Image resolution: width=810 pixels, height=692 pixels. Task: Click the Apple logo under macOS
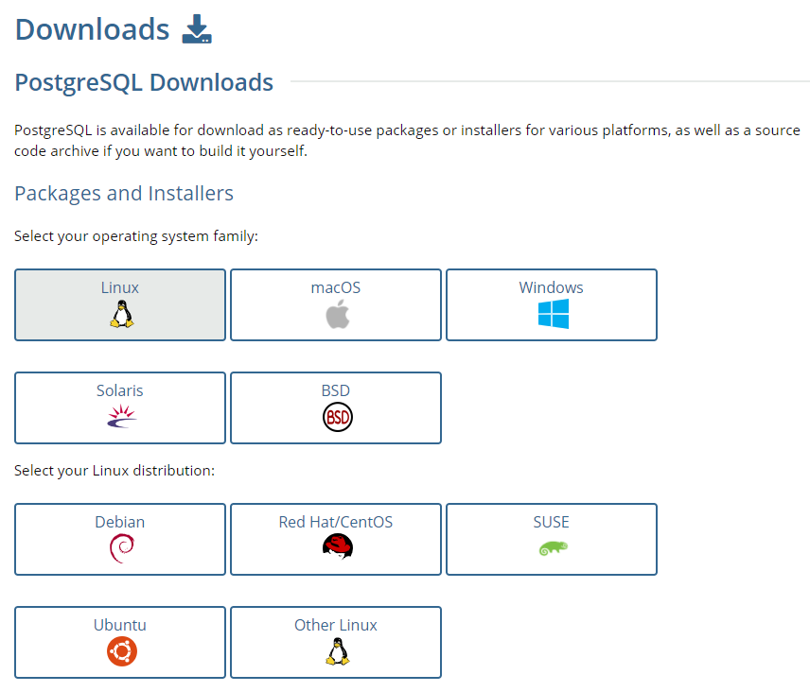338,314
